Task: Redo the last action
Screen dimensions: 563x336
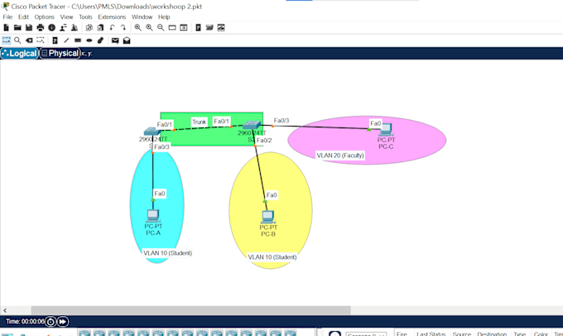Action: pos(123,27)
